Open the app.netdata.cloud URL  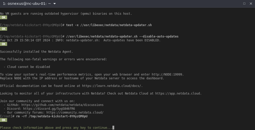tap(178, 94)
